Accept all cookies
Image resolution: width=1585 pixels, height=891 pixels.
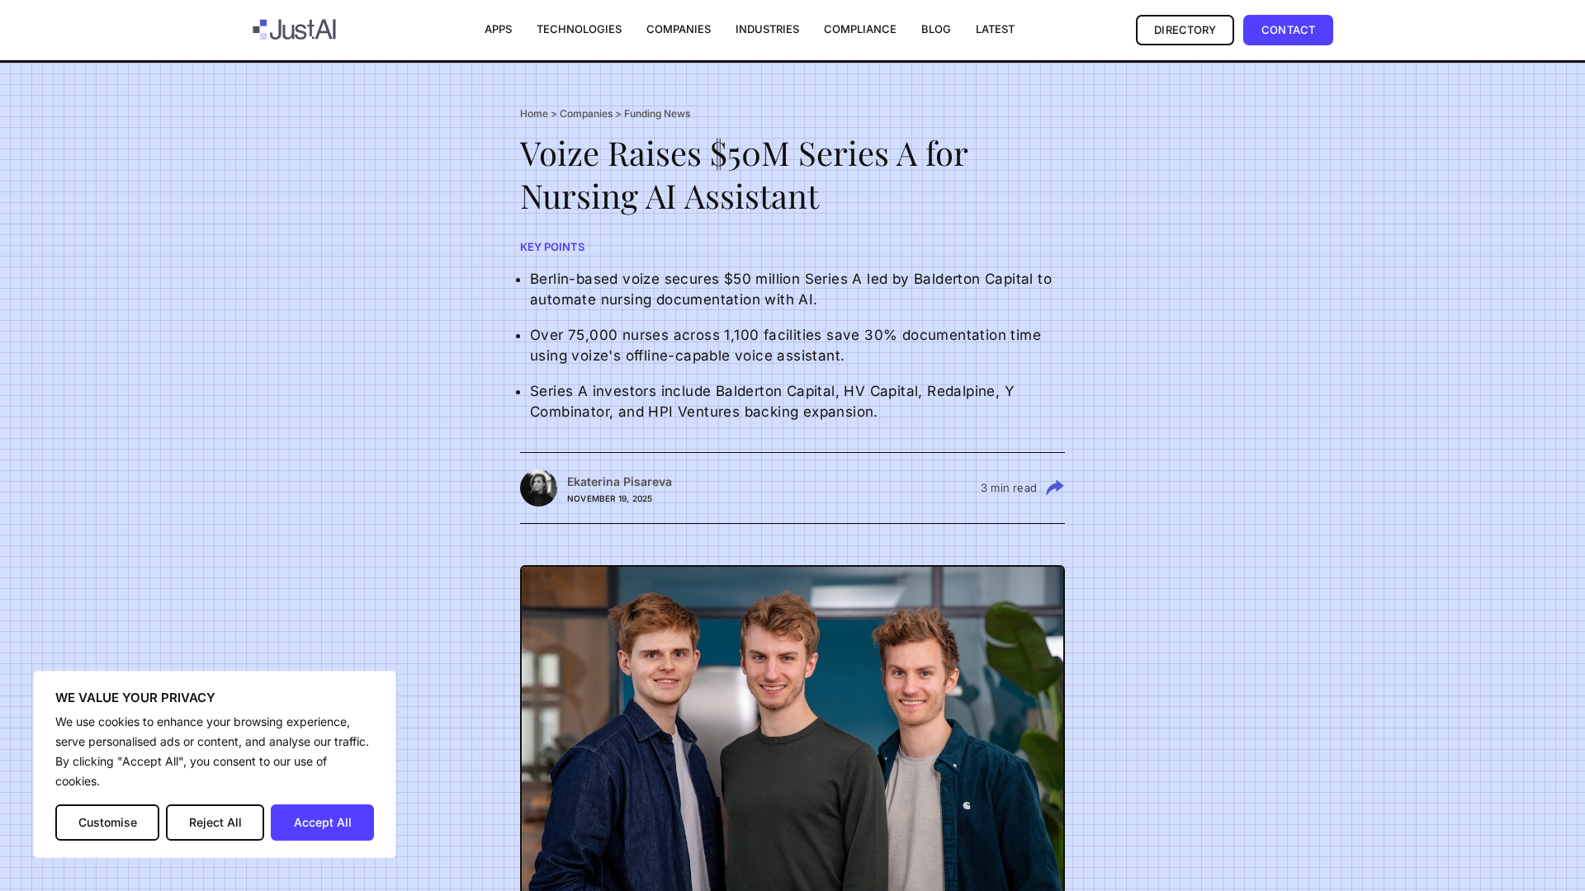pos(322,823)
